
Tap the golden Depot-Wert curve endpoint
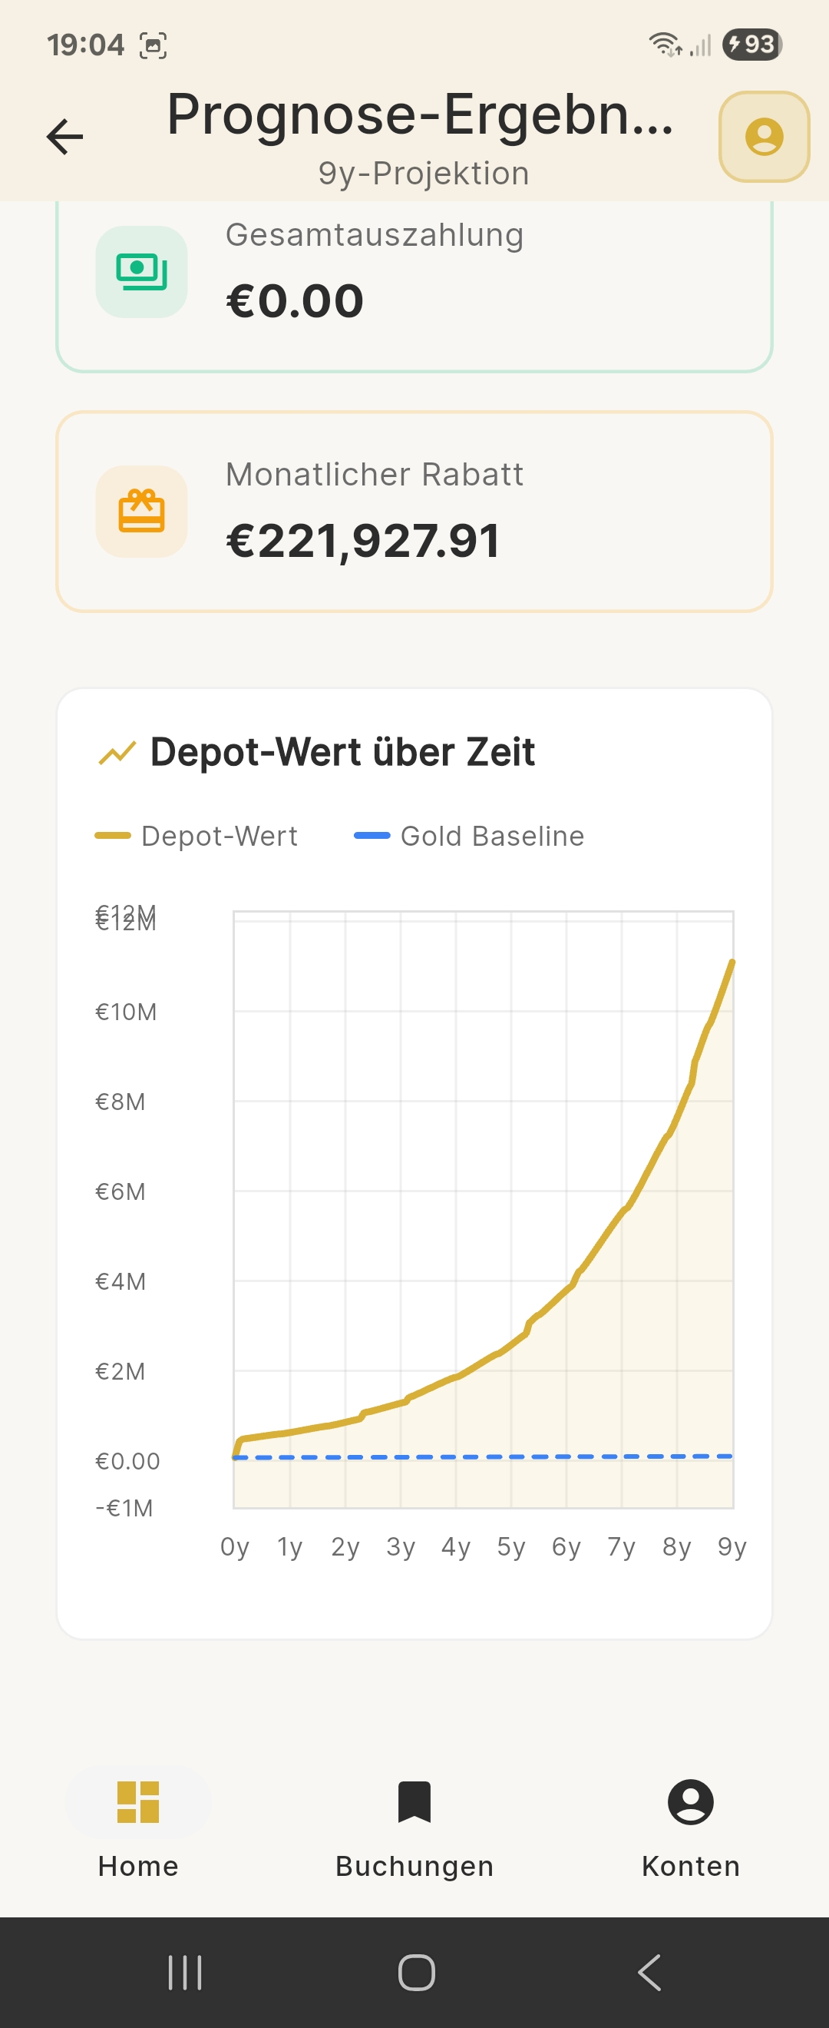tap(732, 963)
